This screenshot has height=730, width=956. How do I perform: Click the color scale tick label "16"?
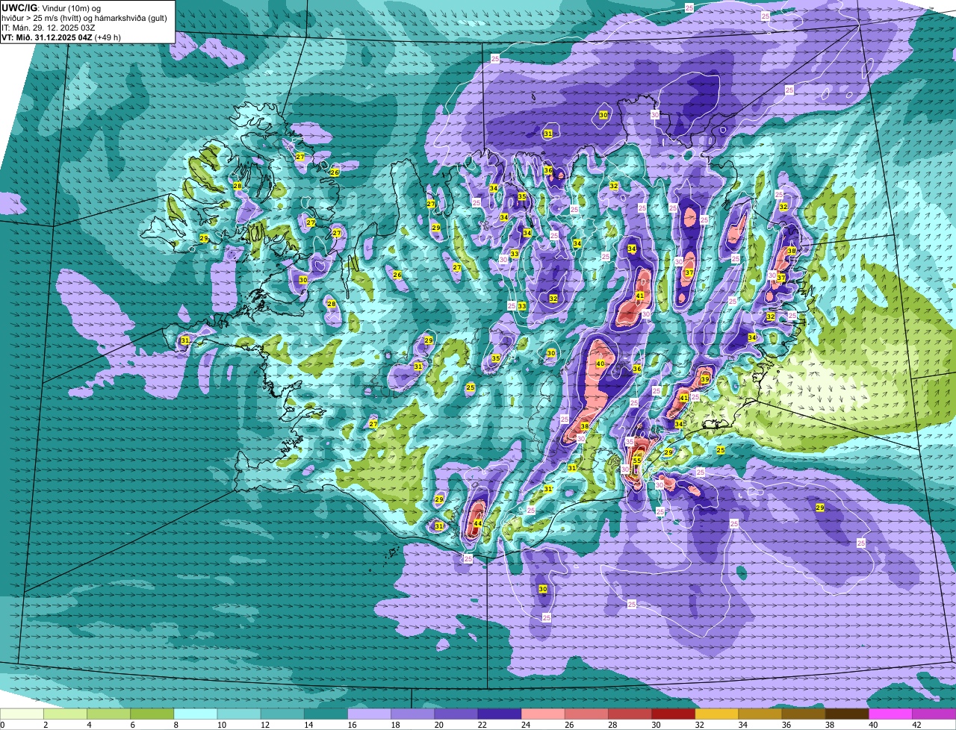(x=352, y=725)
